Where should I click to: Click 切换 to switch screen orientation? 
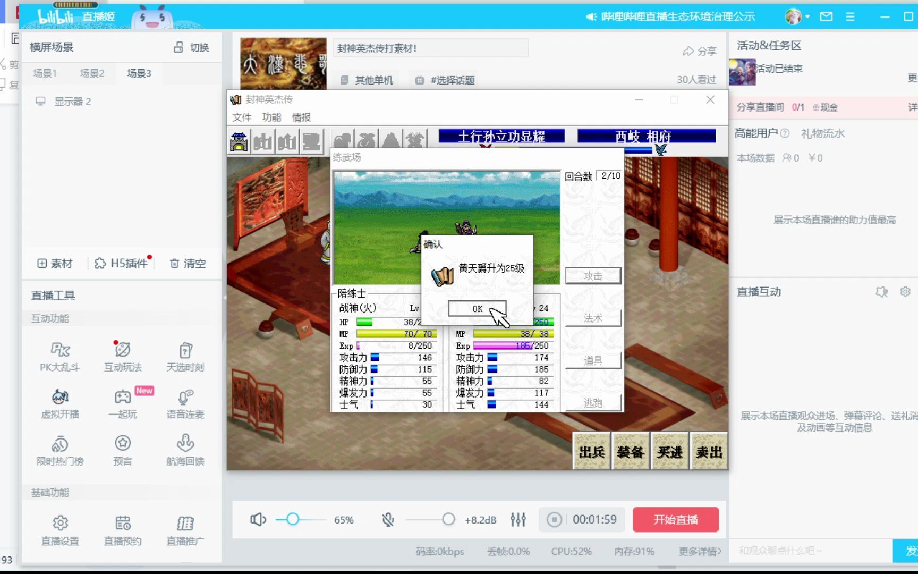pyautogui.click(x=192, y=47)
